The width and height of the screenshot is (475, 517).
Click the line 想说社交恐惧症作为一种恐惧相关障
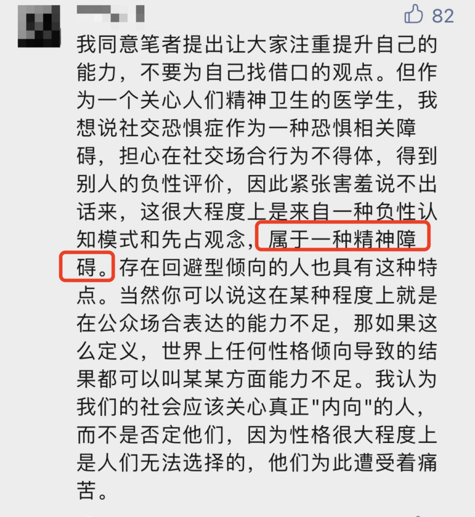tap(246, 128)
